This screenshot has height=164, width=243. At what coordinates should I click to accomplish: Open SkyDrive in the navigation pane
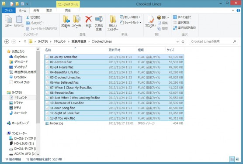tap(18, 57)
